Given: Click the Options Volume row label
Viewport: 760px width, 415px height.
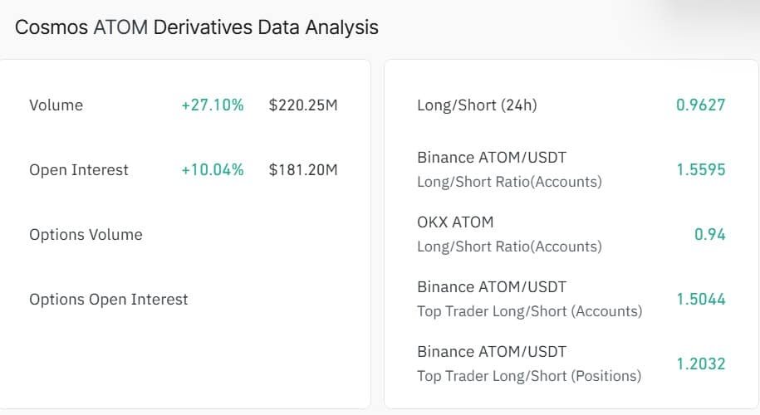Looking at the screenshot, I should tap(86, 235).
